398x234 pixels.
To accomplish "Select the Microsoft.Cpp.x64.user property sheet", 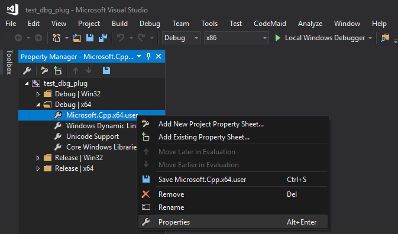I will tap(92, 115).
